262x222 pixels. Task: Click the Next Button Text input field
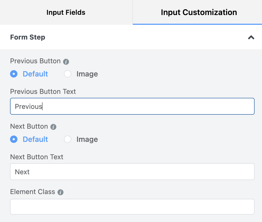coord(132,172)
